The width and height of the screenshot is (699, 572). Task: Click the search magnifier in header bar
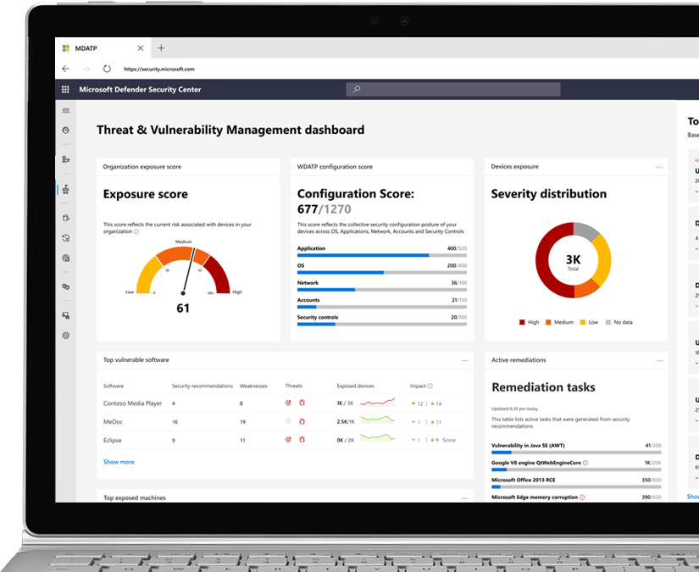357,89
